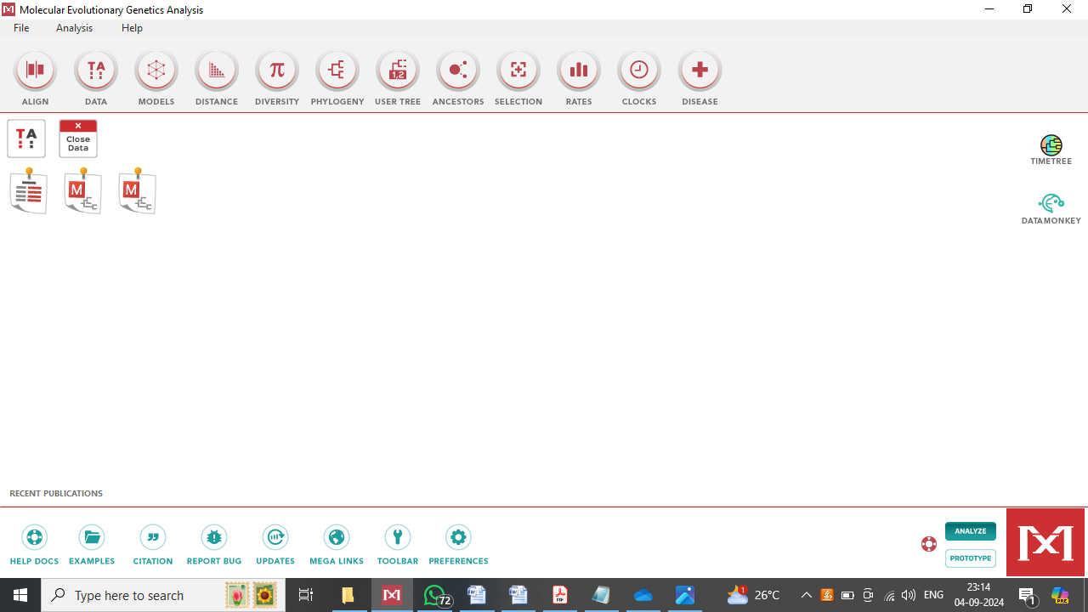Click the lifebuoy help icon

pyautogui.click(x=929, y=544)
